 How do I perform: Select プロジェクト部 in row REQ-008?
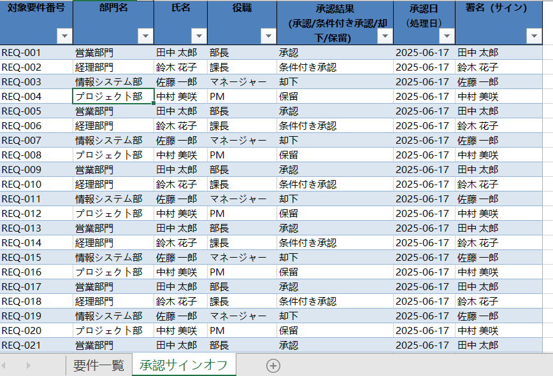(x=113, y=155)
